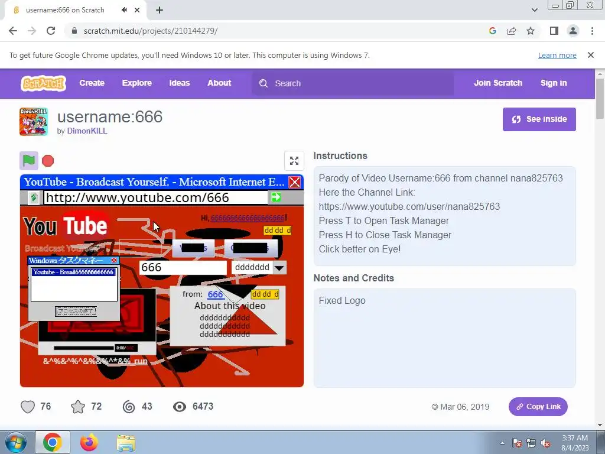Viewport: 605px width, 454px height.
Task: Click the 6666666 username link in project
Action: pyautogui.click(x=248, y=218)
